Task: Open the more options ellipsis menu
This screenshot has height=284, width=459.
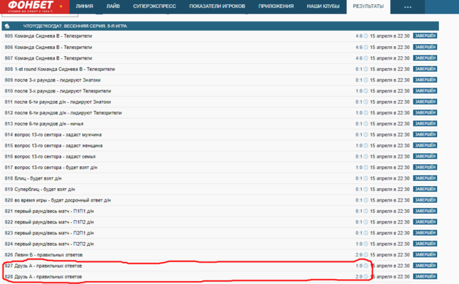Action: 408,6
